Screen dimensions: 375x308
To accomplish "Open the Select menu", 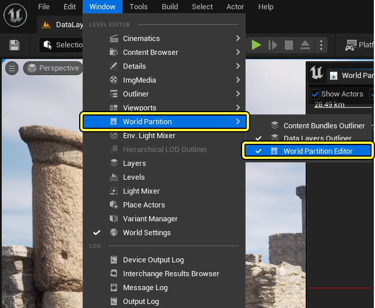I will click(202, 7).
